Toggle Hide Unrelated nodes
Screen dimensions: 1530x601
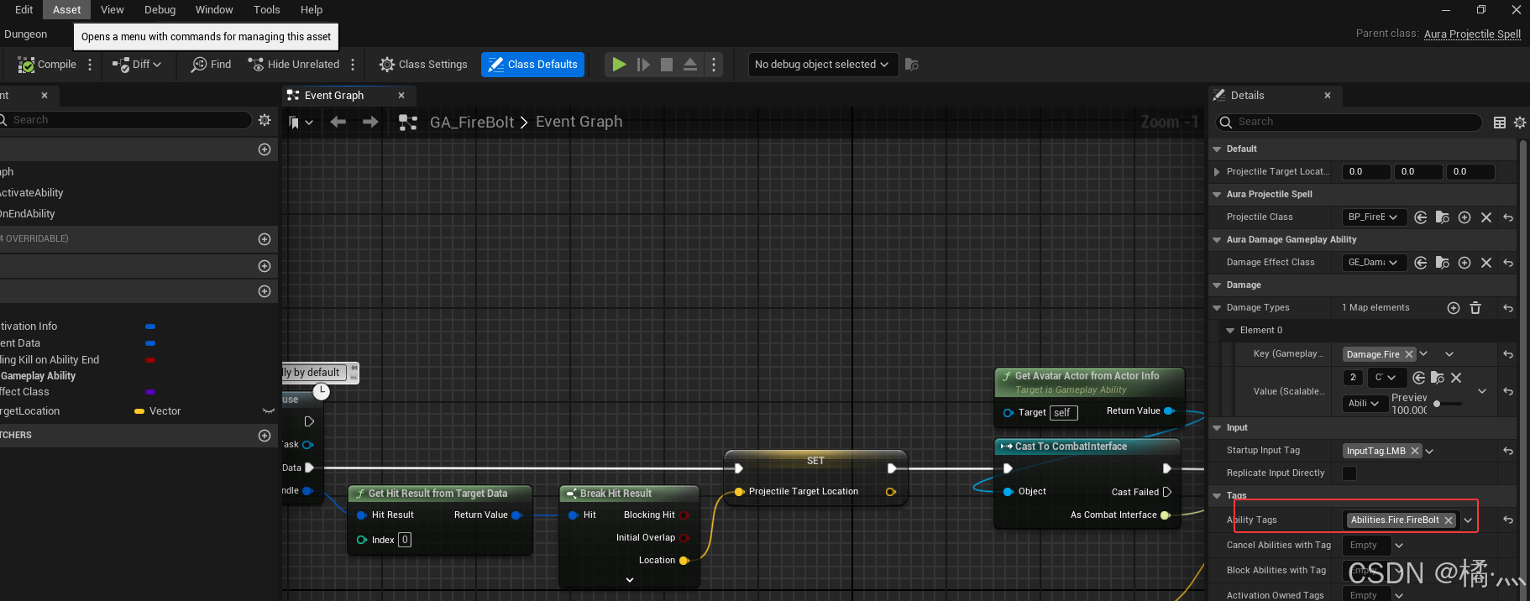pos(294,65)
